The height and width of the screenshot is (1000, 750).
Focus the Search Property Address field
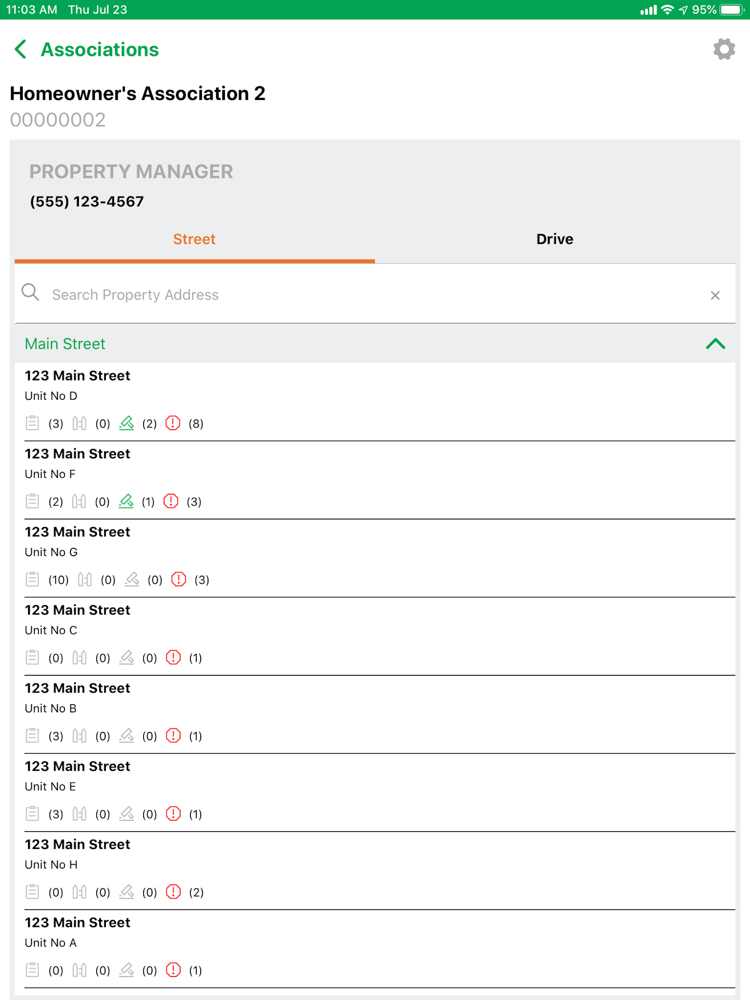(375, 294)
